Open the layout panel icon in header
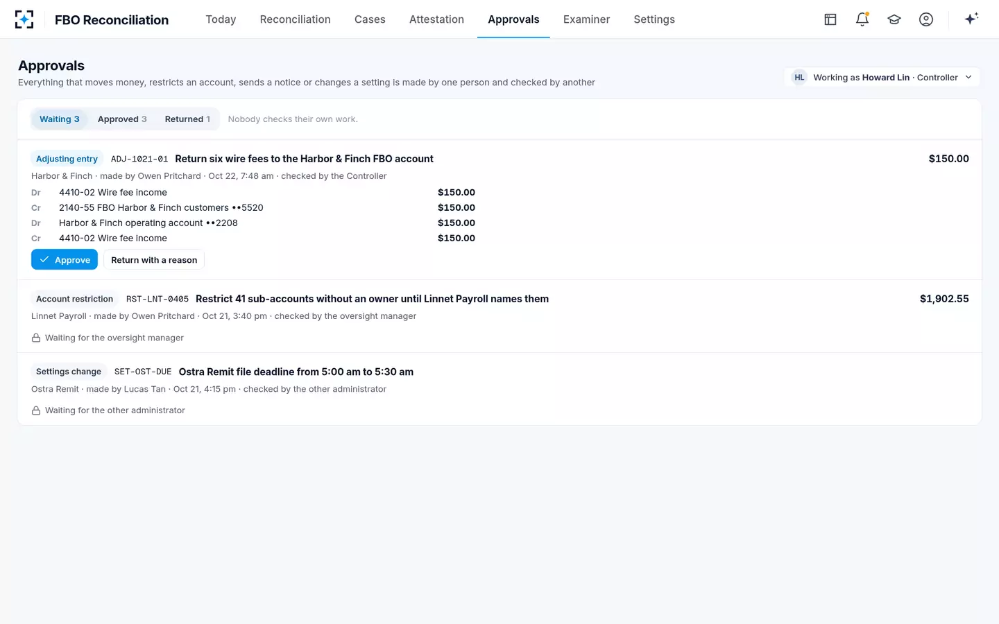This screenshot has width=999, height=624. tap(830, 19)
